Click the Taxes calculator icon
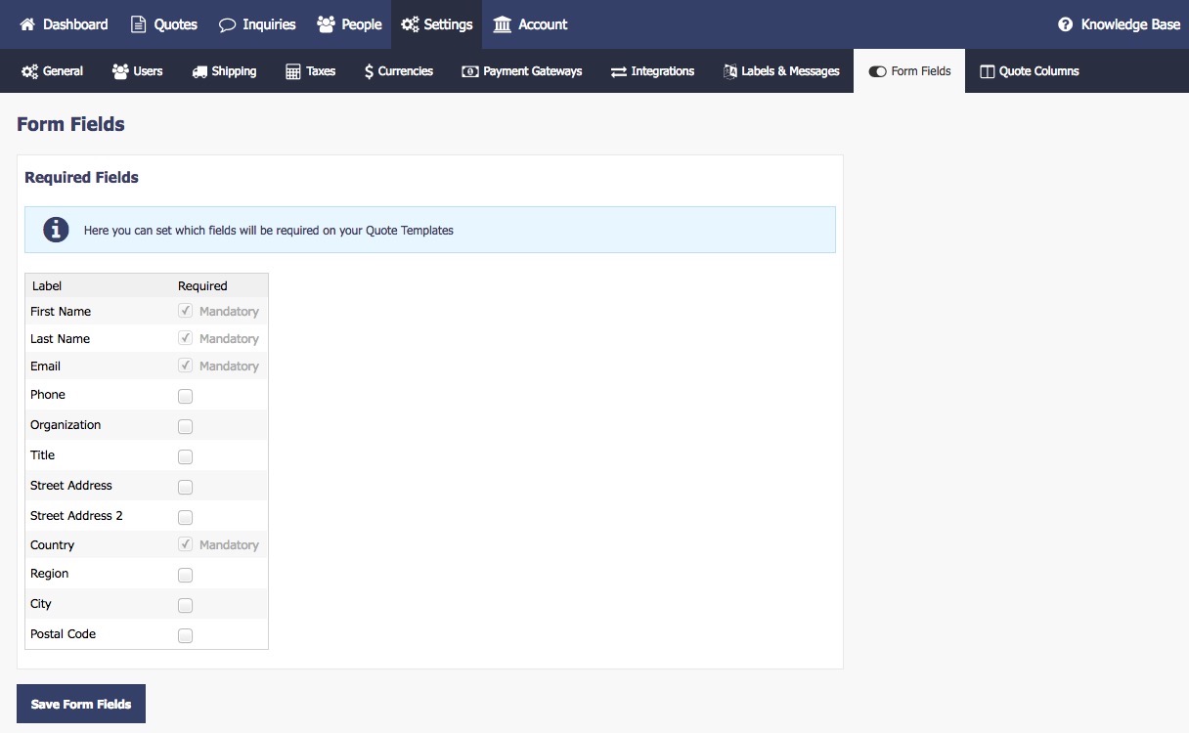1189x733 pixels. (293, 71)
